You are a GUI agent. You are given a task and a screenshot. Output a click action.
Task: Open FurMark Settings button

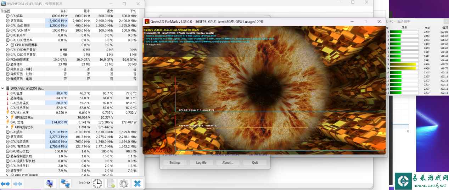click(175, 162)
